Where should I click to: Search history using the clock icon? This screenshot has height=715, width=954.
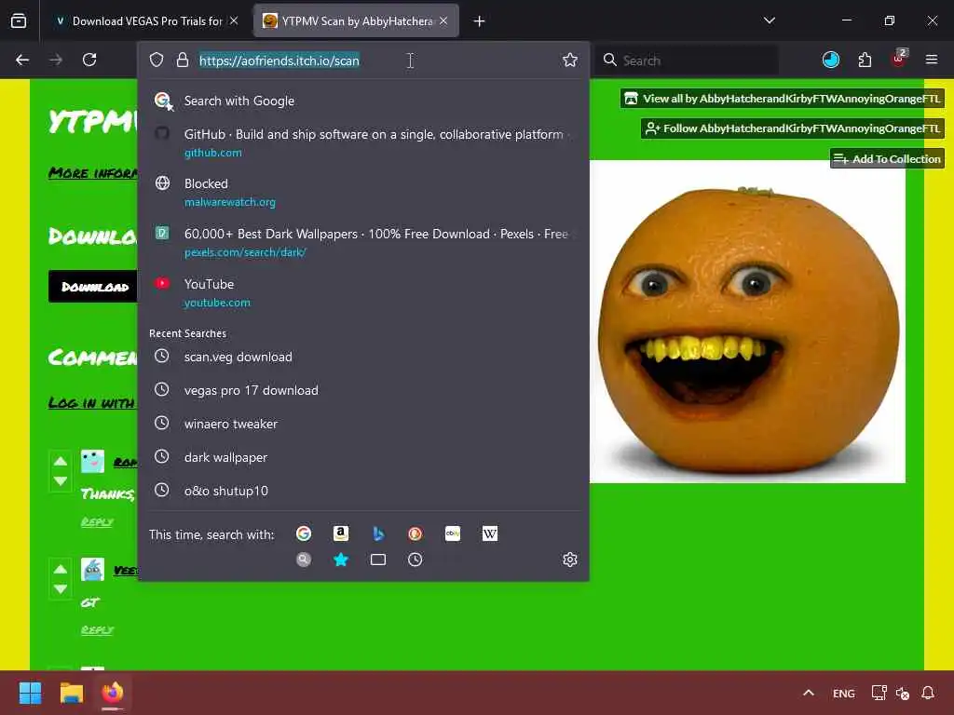(415, 560)
